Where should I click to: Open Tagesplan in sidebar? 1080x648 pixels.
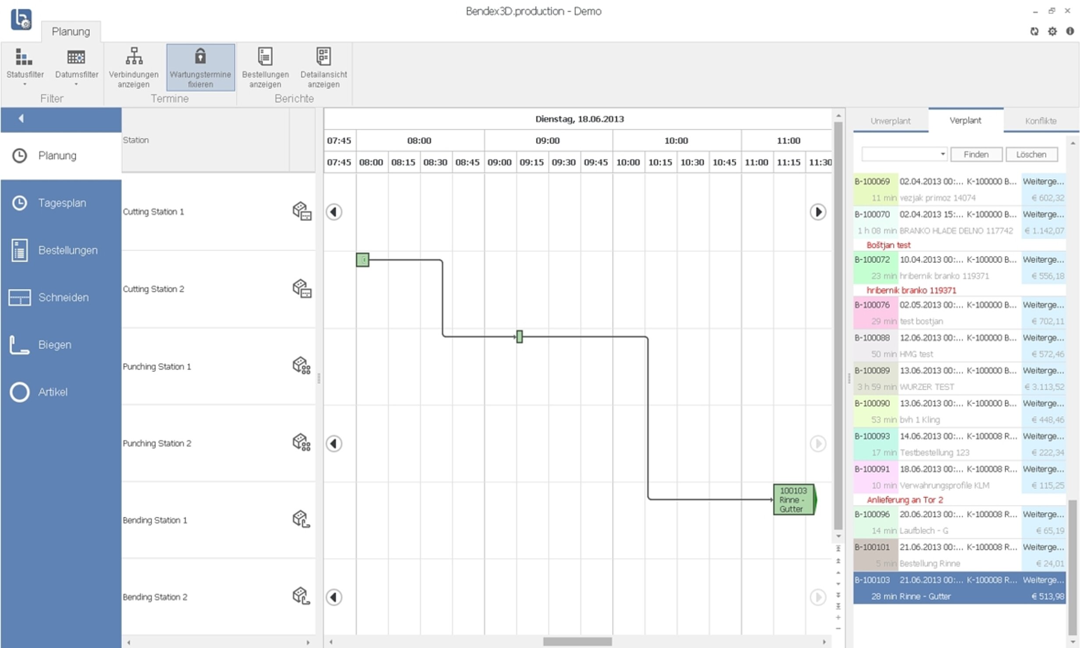click(61, 203)
